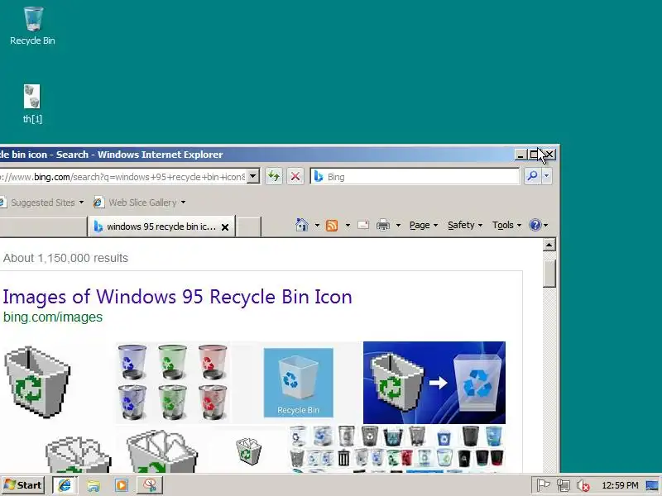Click the RSS feeds icon
662x496 pixels.
tap(332, 225)
